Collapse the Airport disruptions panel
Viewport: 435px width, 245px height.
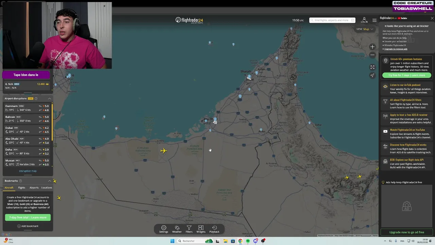coord(49,98)
